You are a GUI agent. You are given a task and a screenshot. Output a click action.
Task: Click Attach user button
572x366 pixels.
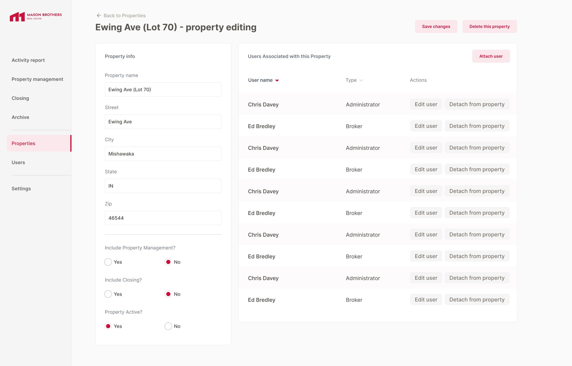(x=491, y=56)
